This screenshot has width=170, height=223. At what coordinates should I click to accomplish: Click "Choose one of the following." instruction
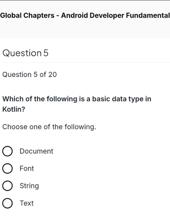pyautogui.click(x=49, y=127)
